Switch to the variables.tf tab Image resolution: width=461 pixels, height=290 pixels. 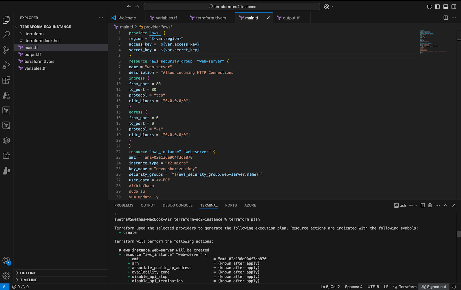click(x=166, y=18)
